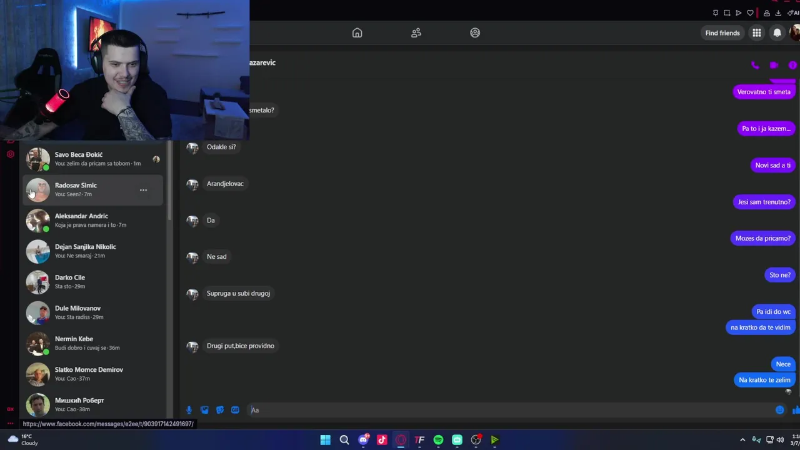Viewport: 800px width, 450px height.
Task: Attach a photo file to the message
Action: click(204, 410)
